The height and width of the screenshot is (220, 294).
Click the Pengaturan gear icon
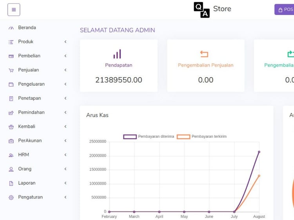(x=11, y=198)
